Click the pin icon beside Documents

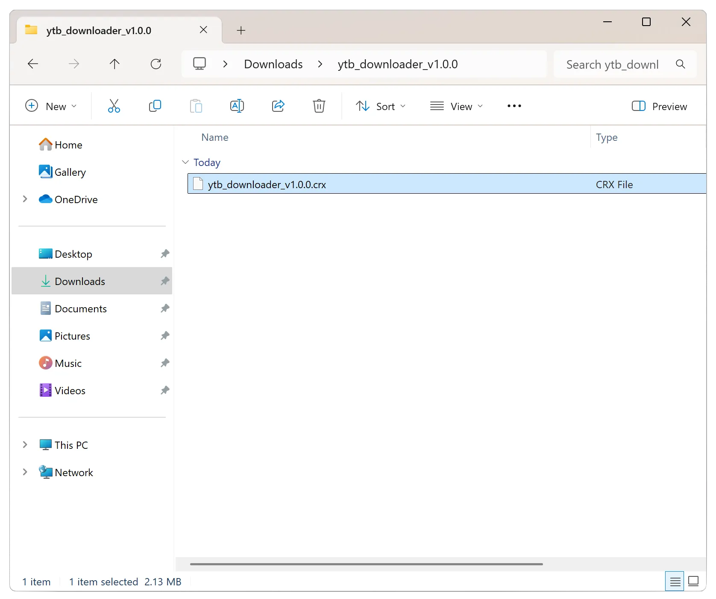[165, 308]
